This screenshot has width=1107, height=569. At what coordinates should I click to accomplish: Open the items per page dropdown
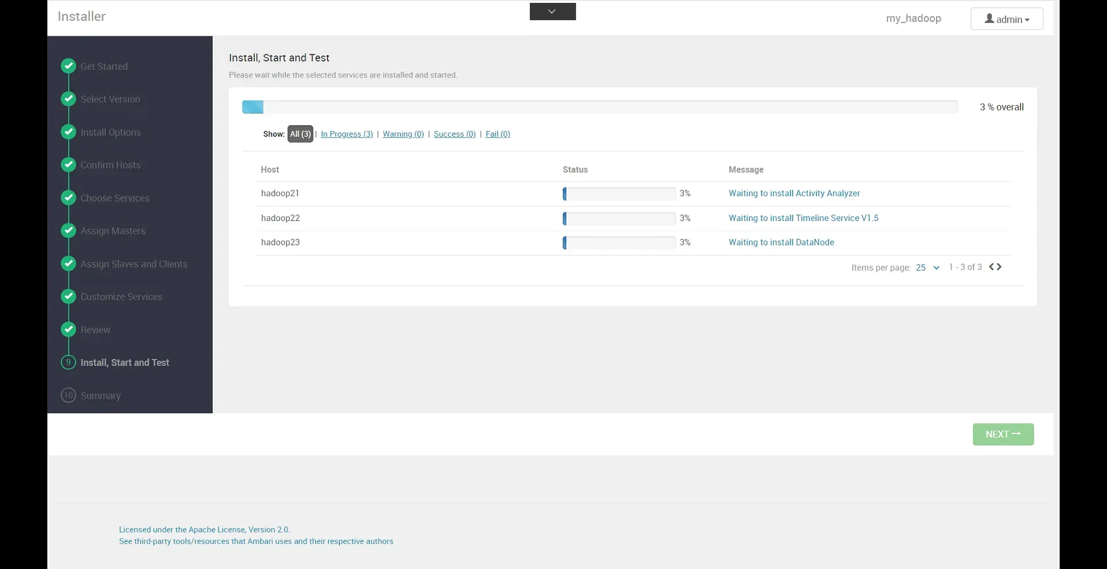(927, 268)
